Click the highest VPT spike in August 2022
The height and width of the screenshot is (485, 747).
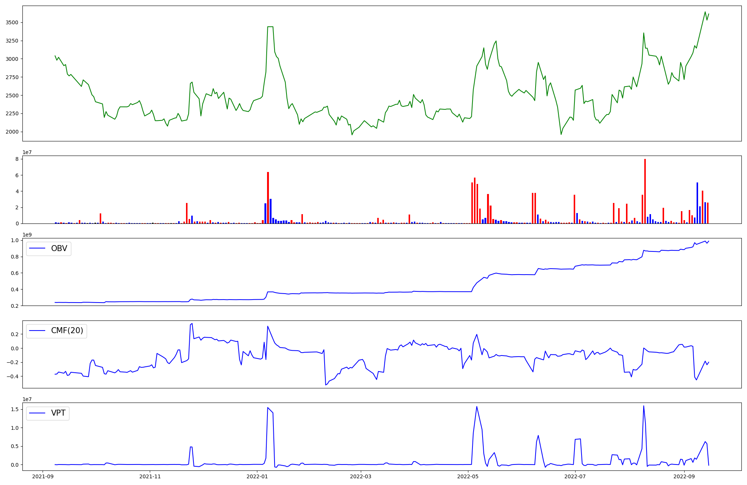click(644, 406)
